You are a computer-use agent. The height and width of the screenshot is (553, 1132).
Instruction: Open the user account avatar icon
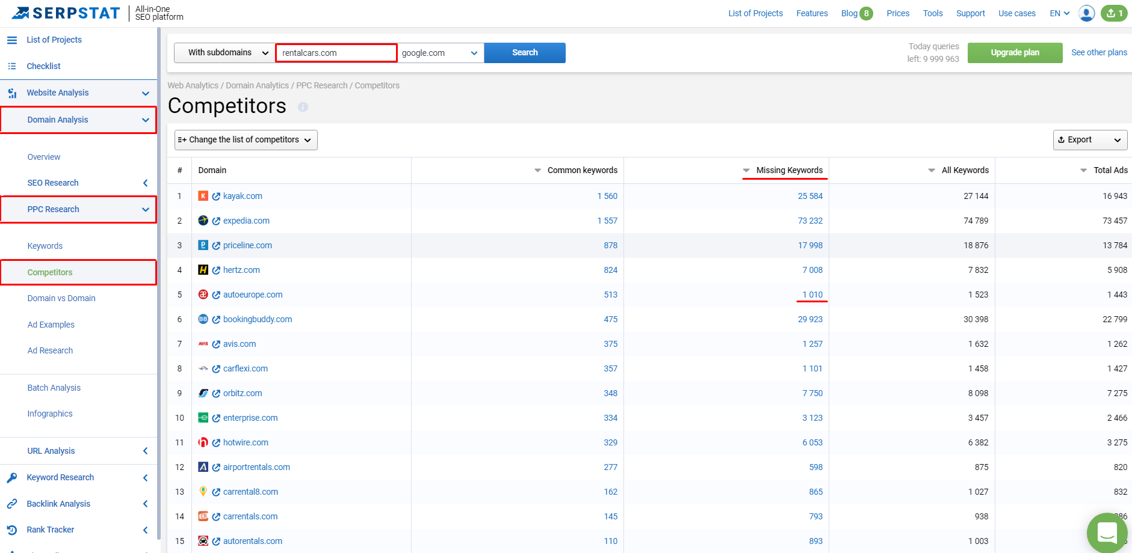coord(1087,13)
